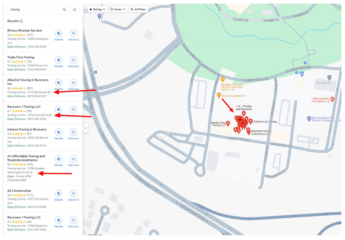Click phone number (703) 929-9404

(37, 69)
